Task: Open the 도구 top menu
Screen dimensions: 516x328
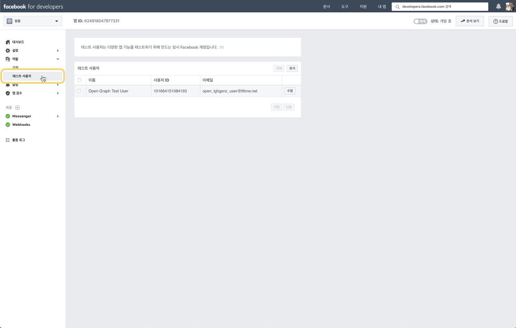Action: pyautogui.click(x=345, y=7)
